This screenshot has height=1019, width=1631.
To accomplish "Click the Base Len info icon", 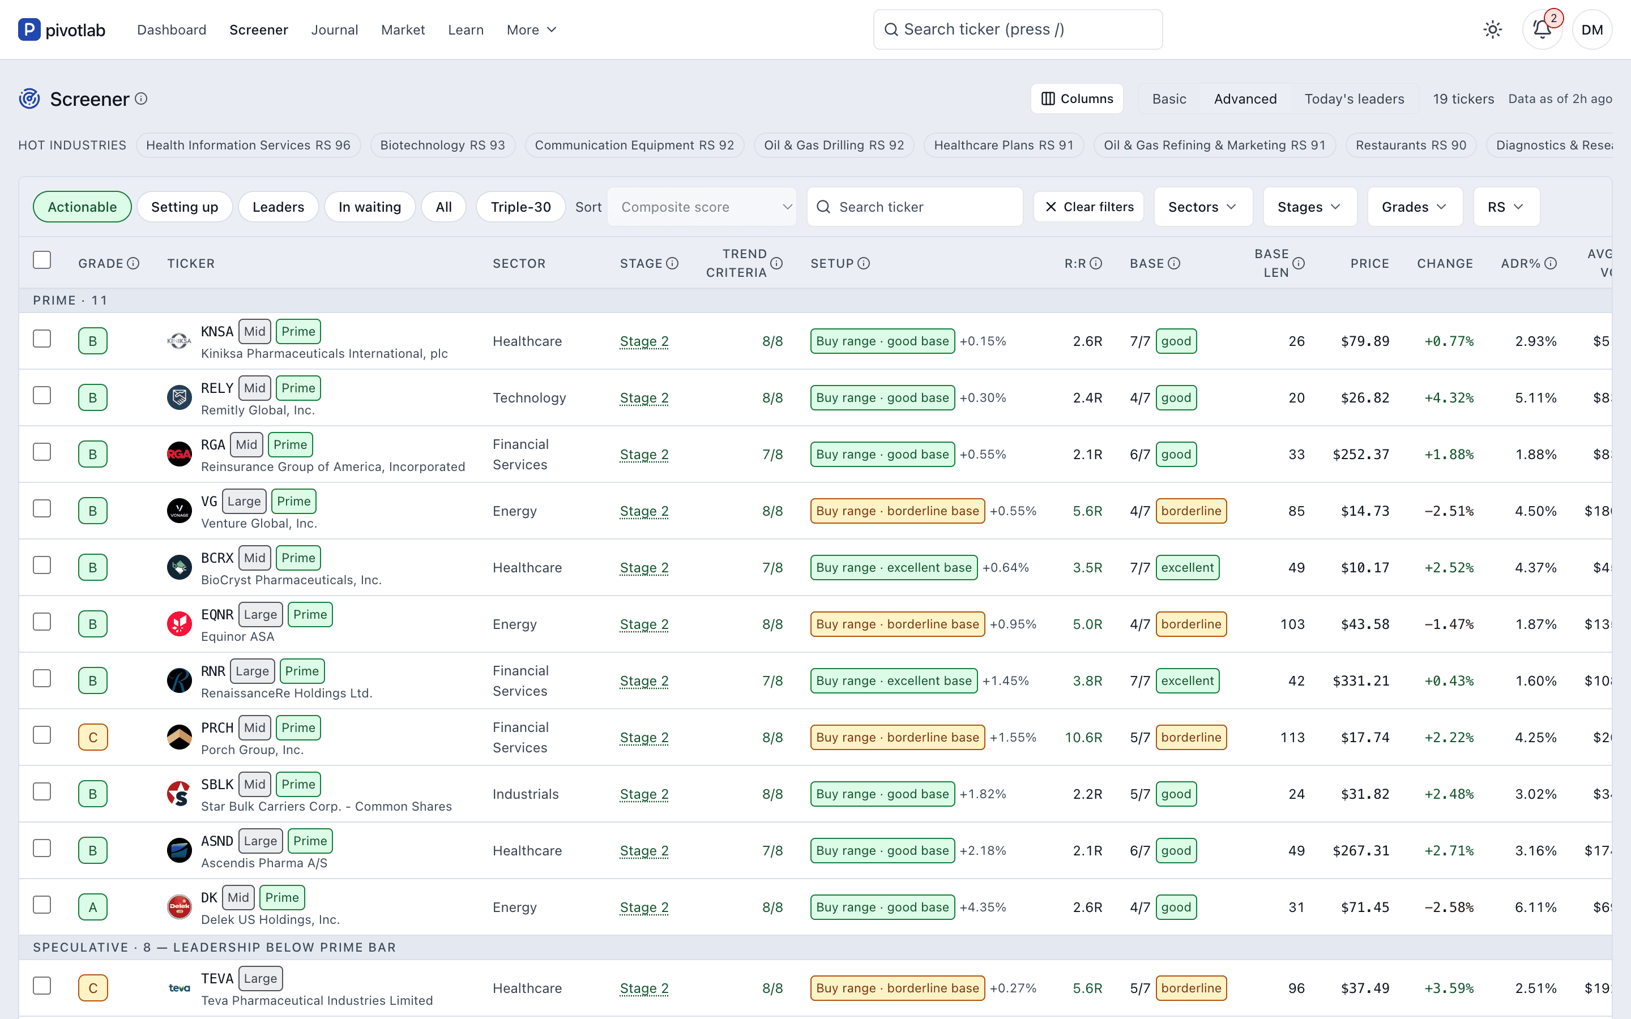I will pos(1299,263).
